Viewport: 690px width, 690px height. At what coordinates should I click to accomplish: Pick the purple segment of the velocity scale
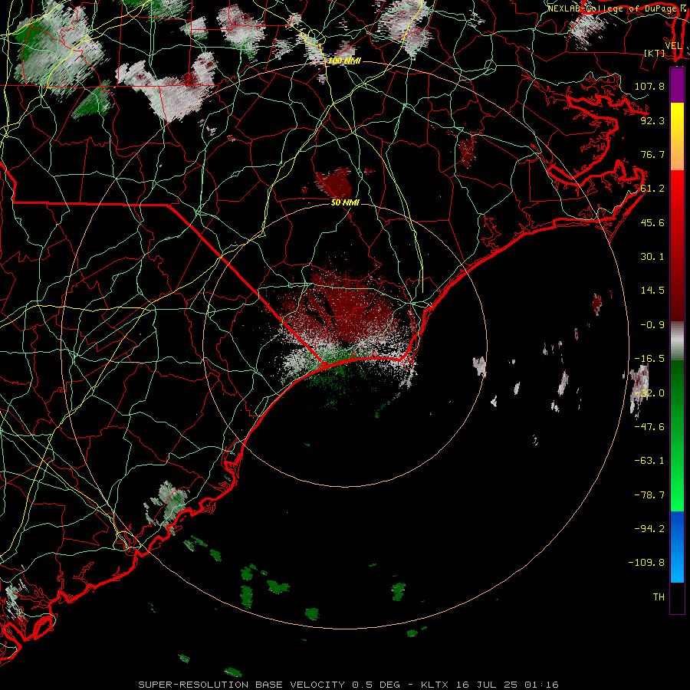(677, 85)
